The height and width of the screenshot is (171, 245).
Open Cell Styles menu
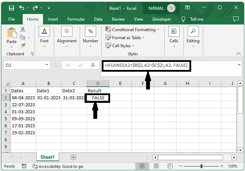click(x=120, y=46)
